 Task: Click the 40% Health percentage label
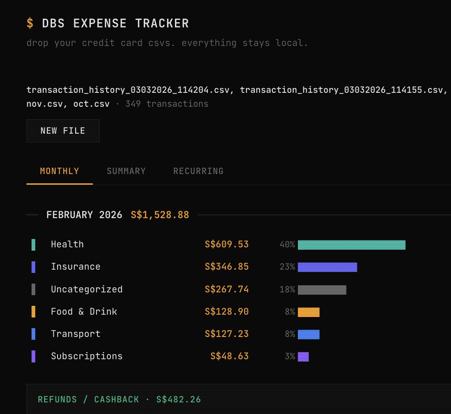click(287, 245)
